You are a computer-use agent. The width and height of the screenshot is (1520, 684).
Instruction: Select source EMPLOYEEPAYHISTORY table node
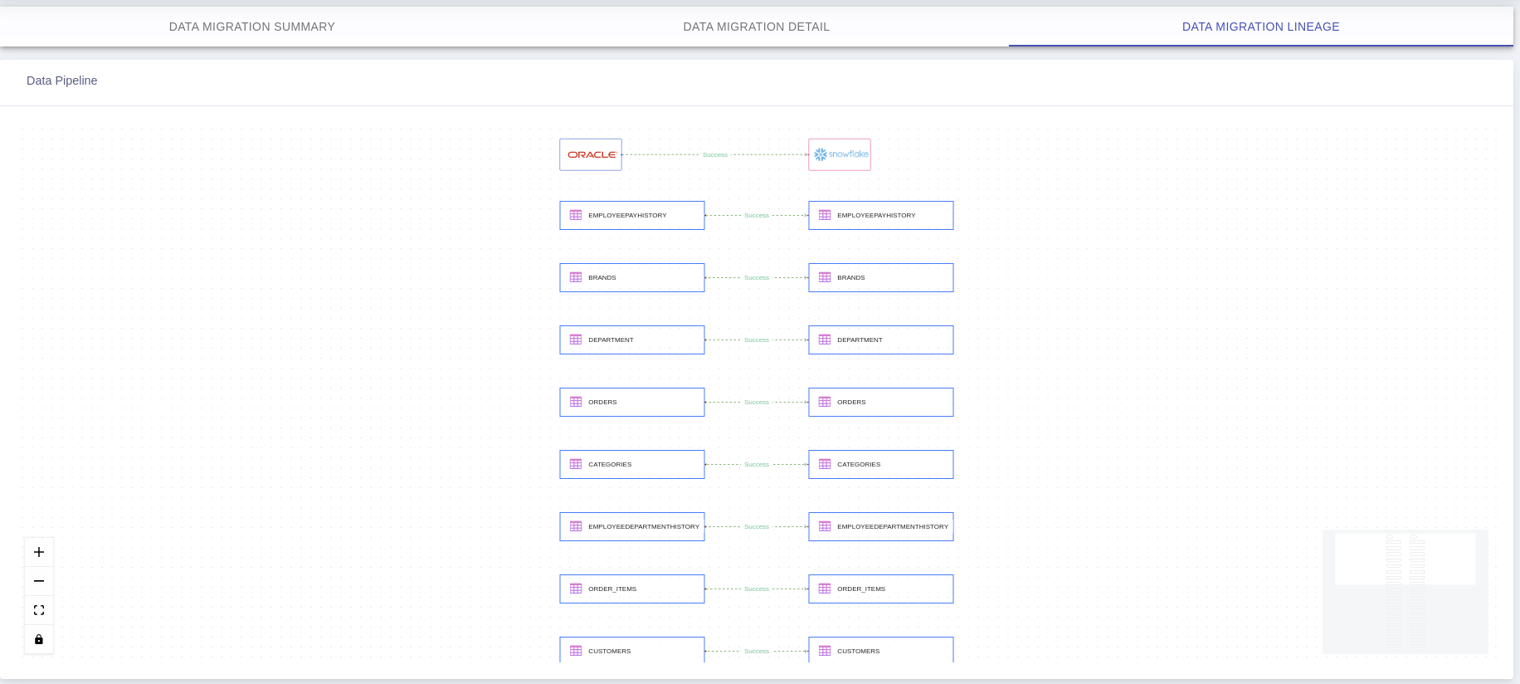pyautogui.click(x=632, y=215)
